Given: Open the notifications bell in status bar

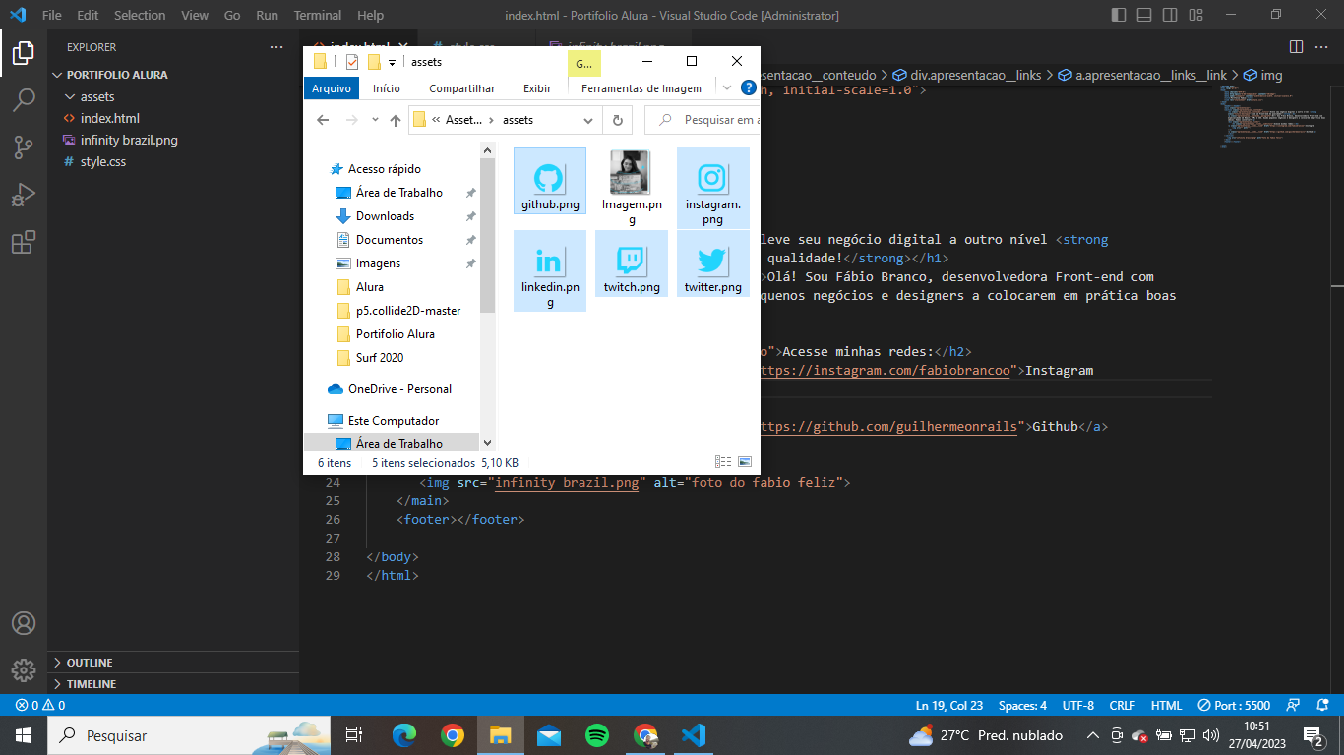Looking at the screenshot, I should (x=1322, y=706).
